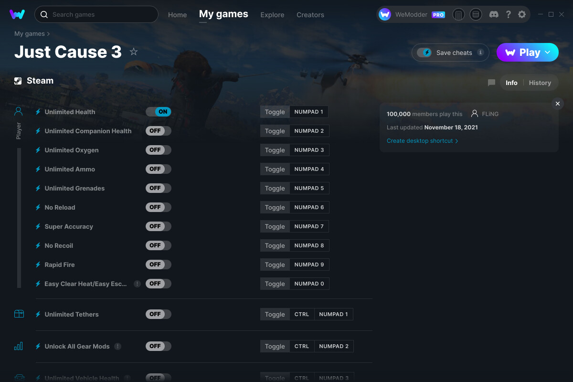Expand the Play button dropdown arrow
Viewport: 573px width, 382px height.
[x=548, y=52]
